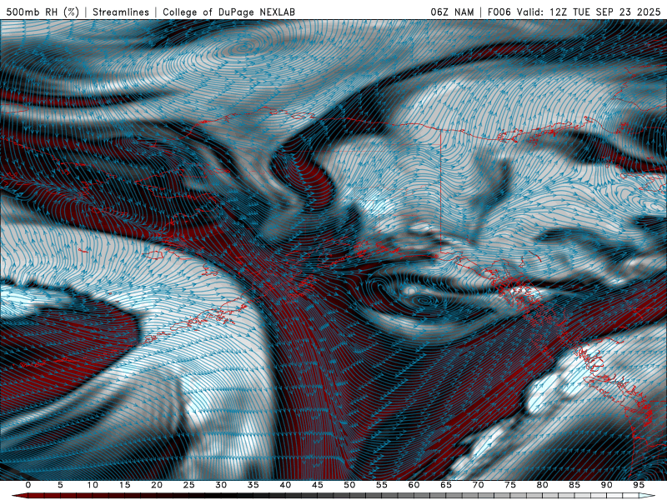
Task: Click the 'F006' forecast hour label
Action: point(499,12)
